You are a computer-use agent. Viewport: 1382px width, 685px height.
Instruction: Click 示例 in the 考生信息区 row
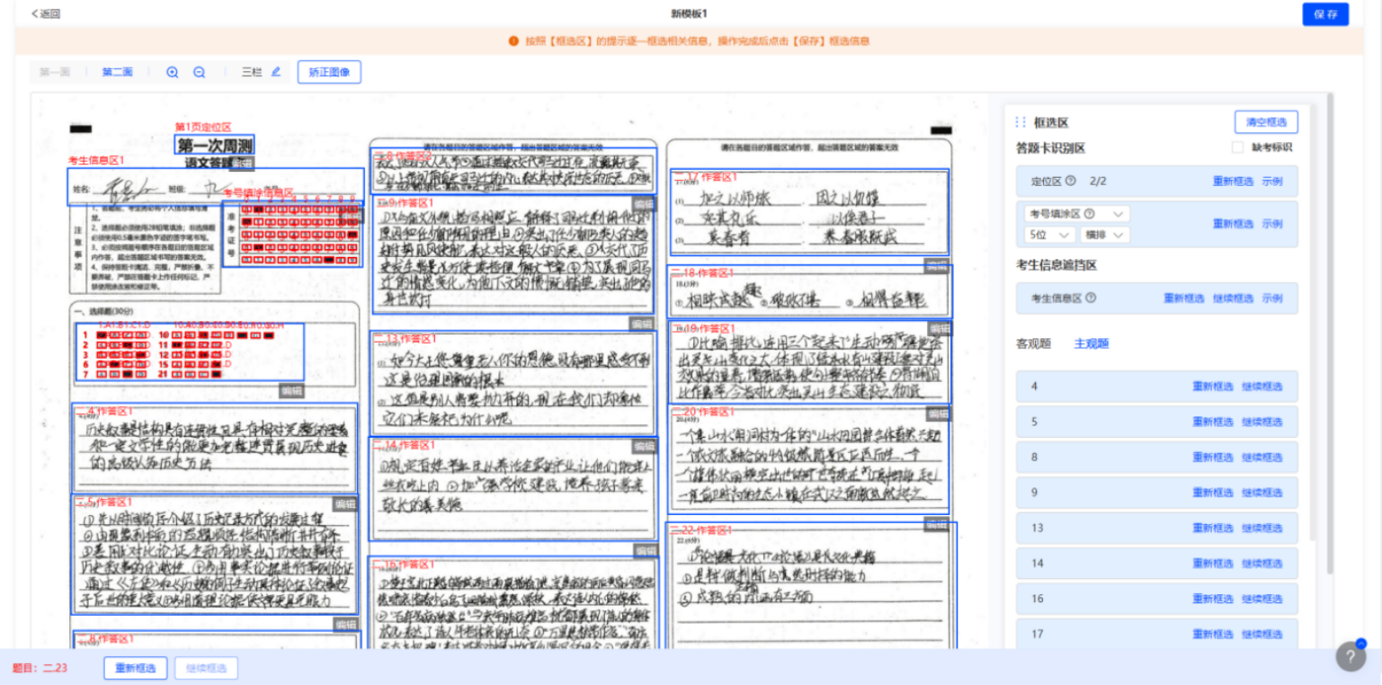pyautogui.click(x=1272, y=298)
